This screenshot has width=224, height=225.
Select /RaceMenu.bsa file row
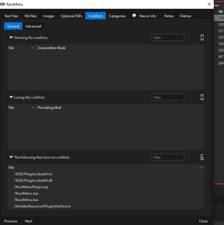tap(106, 200)
